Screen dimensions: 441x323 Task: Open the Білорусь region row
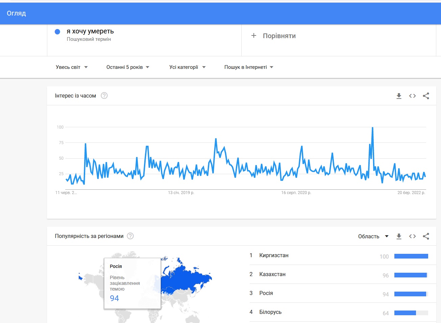click(x=339, y=312)
